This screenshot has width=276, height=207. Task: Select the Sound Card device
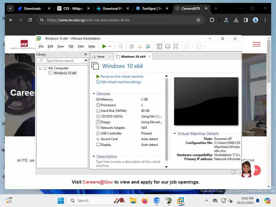point(129,139)
